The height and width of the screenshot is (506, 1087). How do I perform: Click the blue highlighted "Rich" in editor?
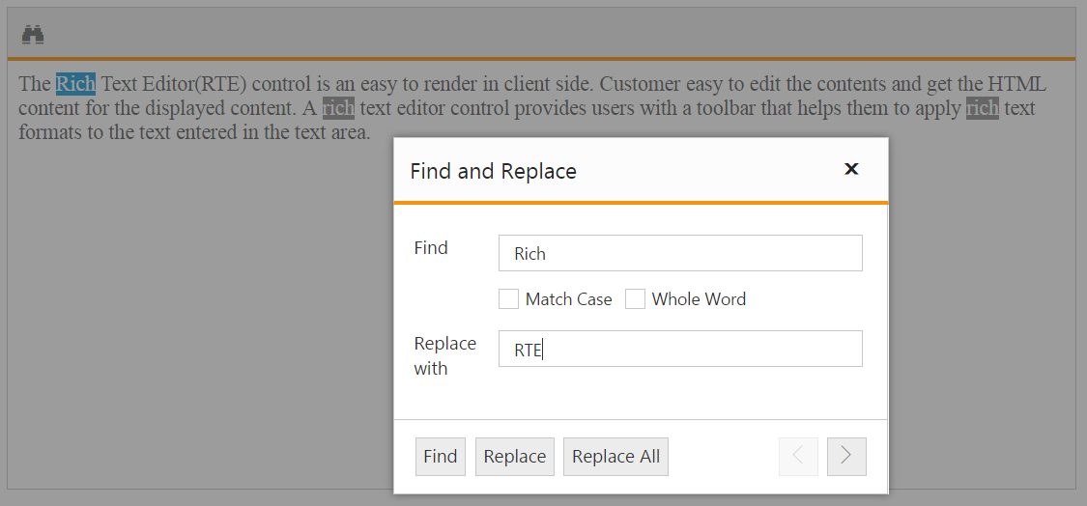coord(75,84)
